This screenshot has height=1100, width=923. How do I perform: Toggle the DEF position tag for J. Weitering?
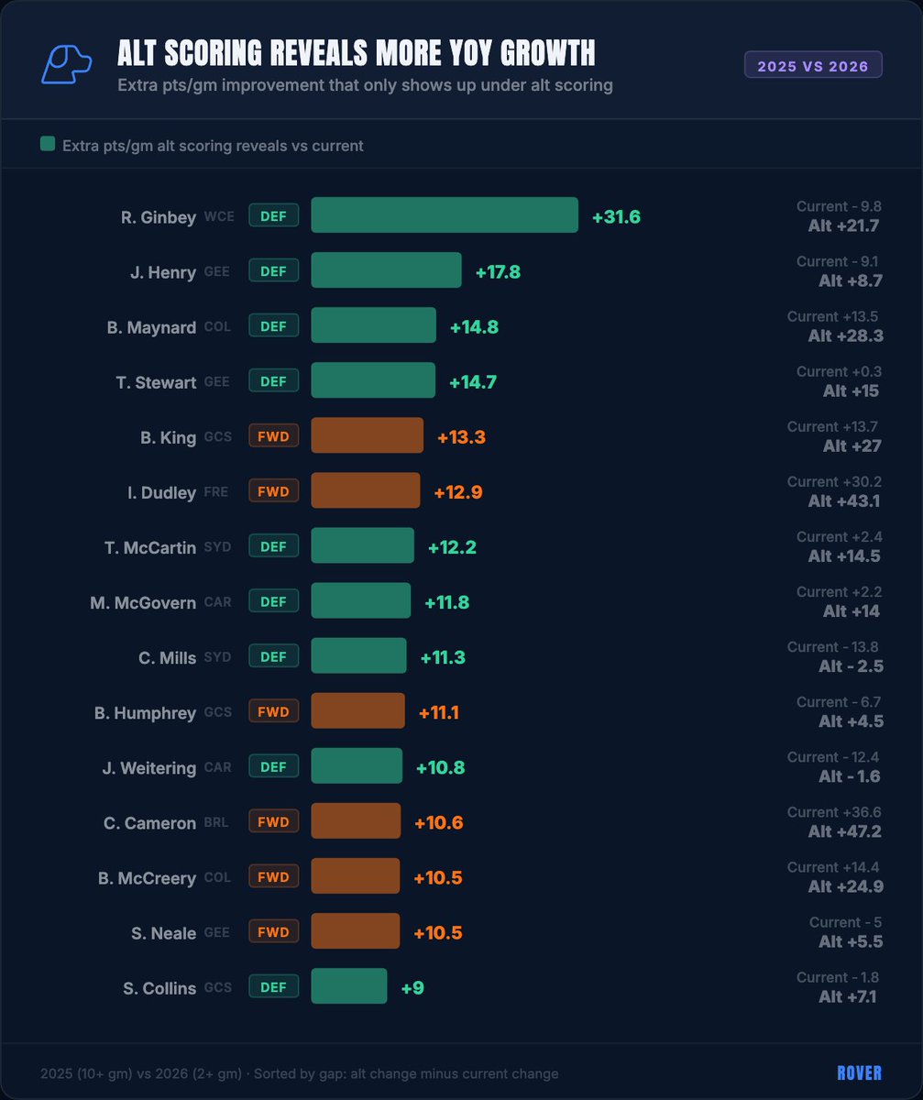(273, 766)
